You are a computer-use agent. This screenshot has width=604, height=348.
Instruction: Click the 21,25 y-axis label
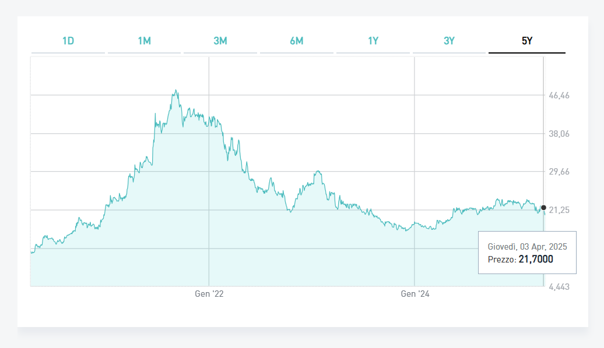(559, 210)
